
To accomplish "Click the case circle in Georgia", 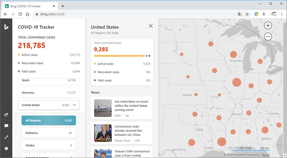I will (265, 130).
